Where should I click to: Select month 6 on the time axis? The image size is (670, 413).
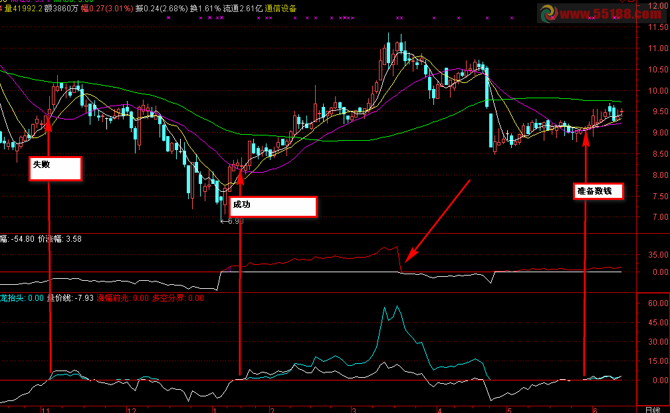pos(596,410)
